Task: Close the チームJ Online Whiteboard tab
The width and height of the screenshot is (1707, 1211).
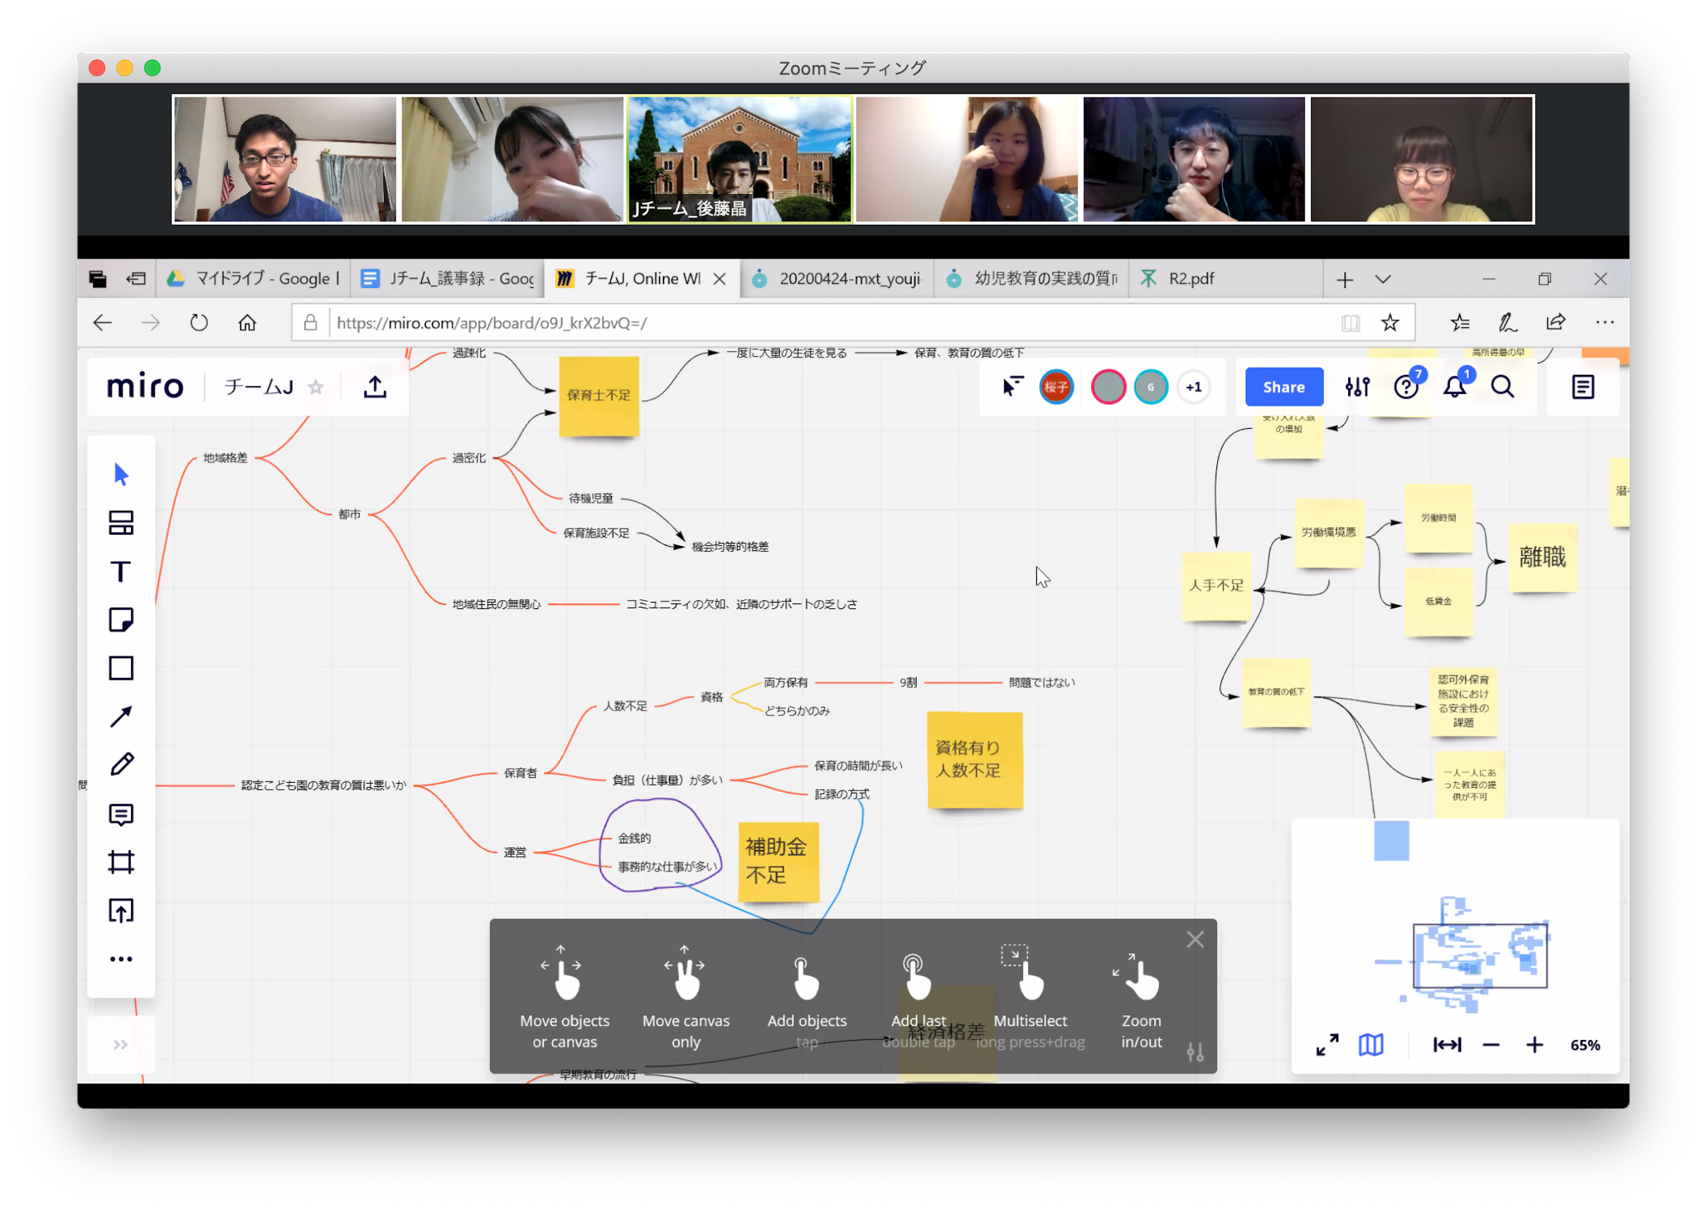Action: (x=720, y=279)
